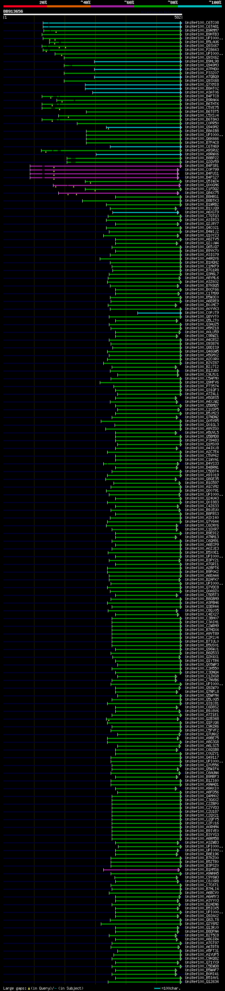Viewport: 225px width, 991px height.
Task: Select label UniRef100_P33207
Action: click(202, 73)
